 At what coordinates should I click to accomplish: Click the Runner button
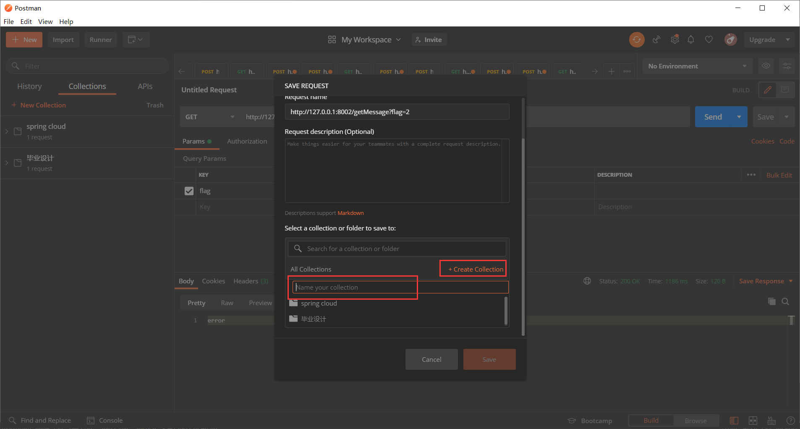101,39
